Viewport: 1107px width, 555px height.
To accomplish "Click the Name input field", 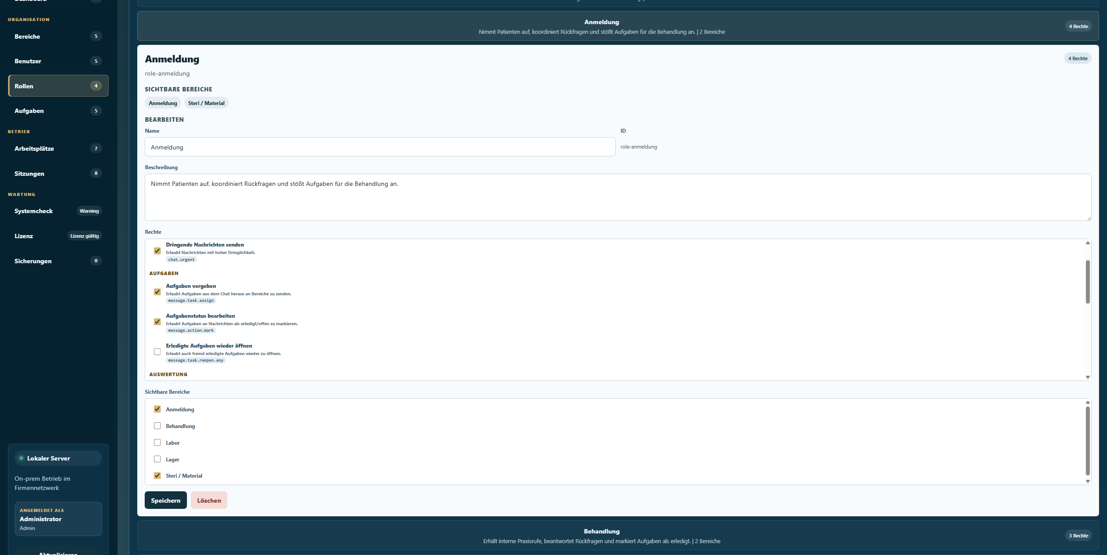I will 380,147.
